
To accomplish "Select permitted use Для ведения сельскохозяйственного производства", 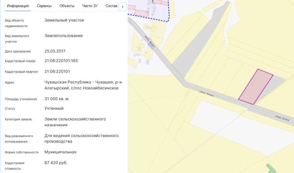I will [81, 139].
